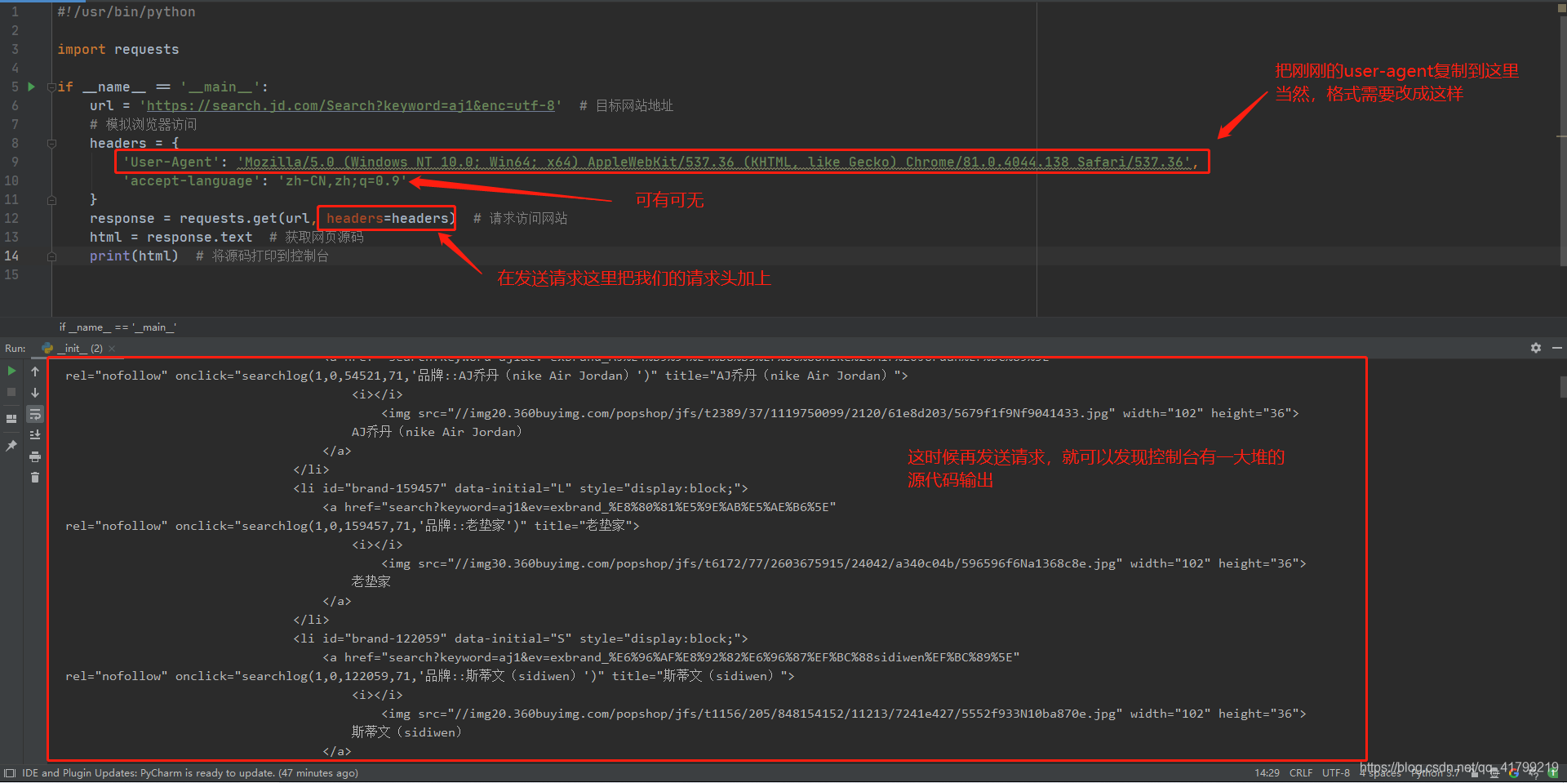Click the 596596f6Na1368c8e.jpg img src line
The width and height of the screenshot is (1567, 783).
843,563
